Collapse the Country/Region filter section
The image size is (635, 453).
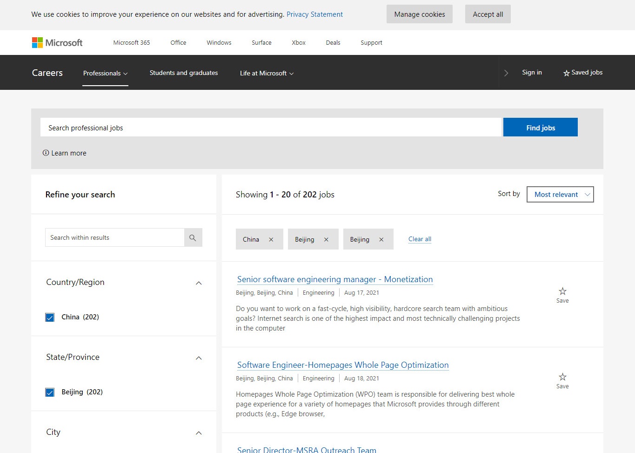(x=199, y=283)
